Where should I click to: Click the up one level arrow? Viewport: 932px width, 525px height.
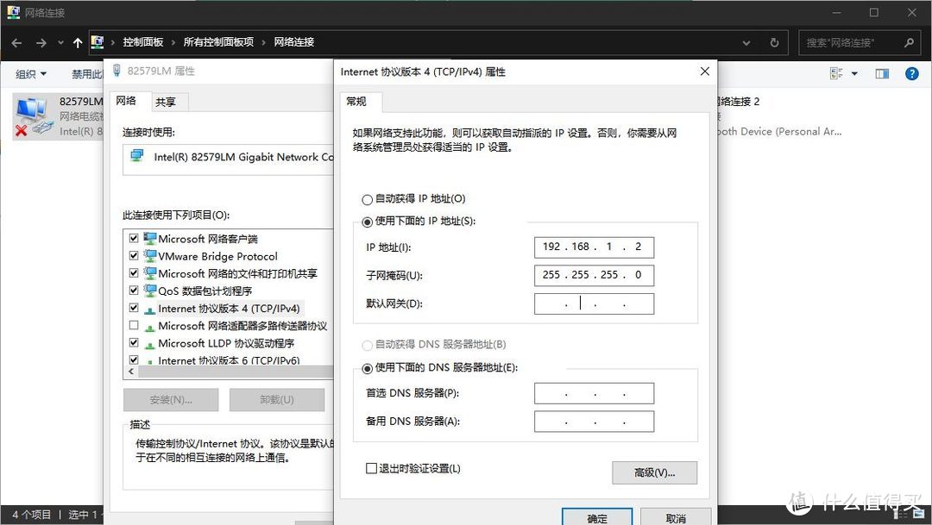(78, 41)
